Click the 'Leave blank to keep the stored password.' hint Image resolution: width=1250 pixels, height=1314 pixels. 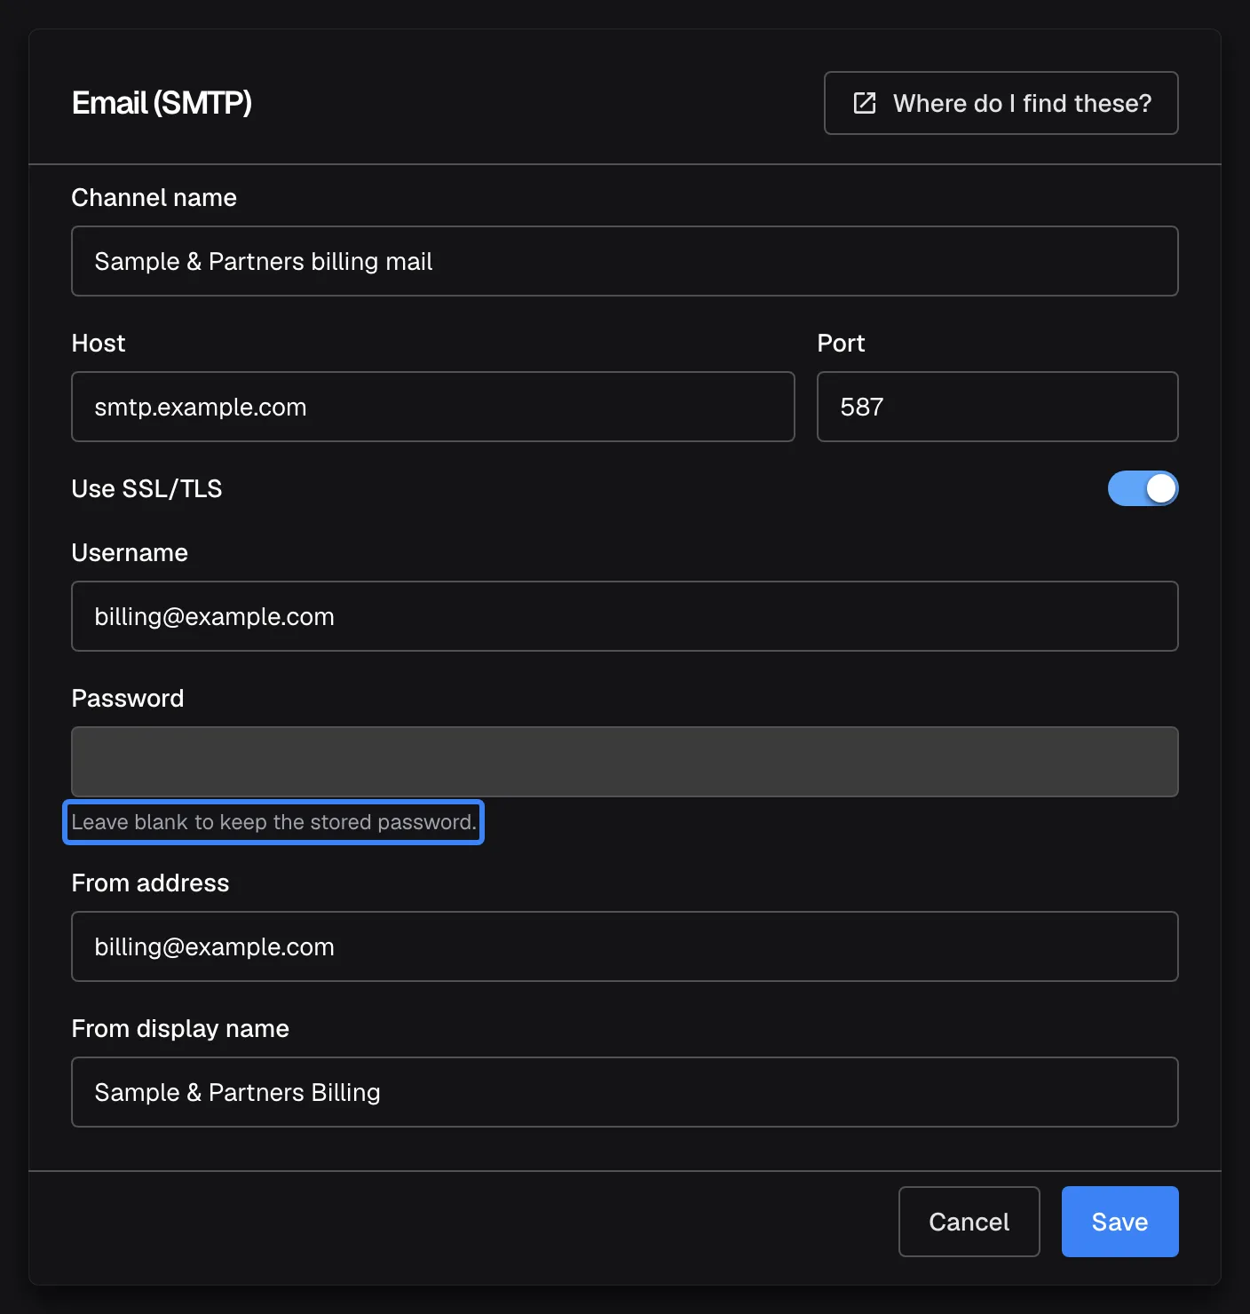coord(273,822)
